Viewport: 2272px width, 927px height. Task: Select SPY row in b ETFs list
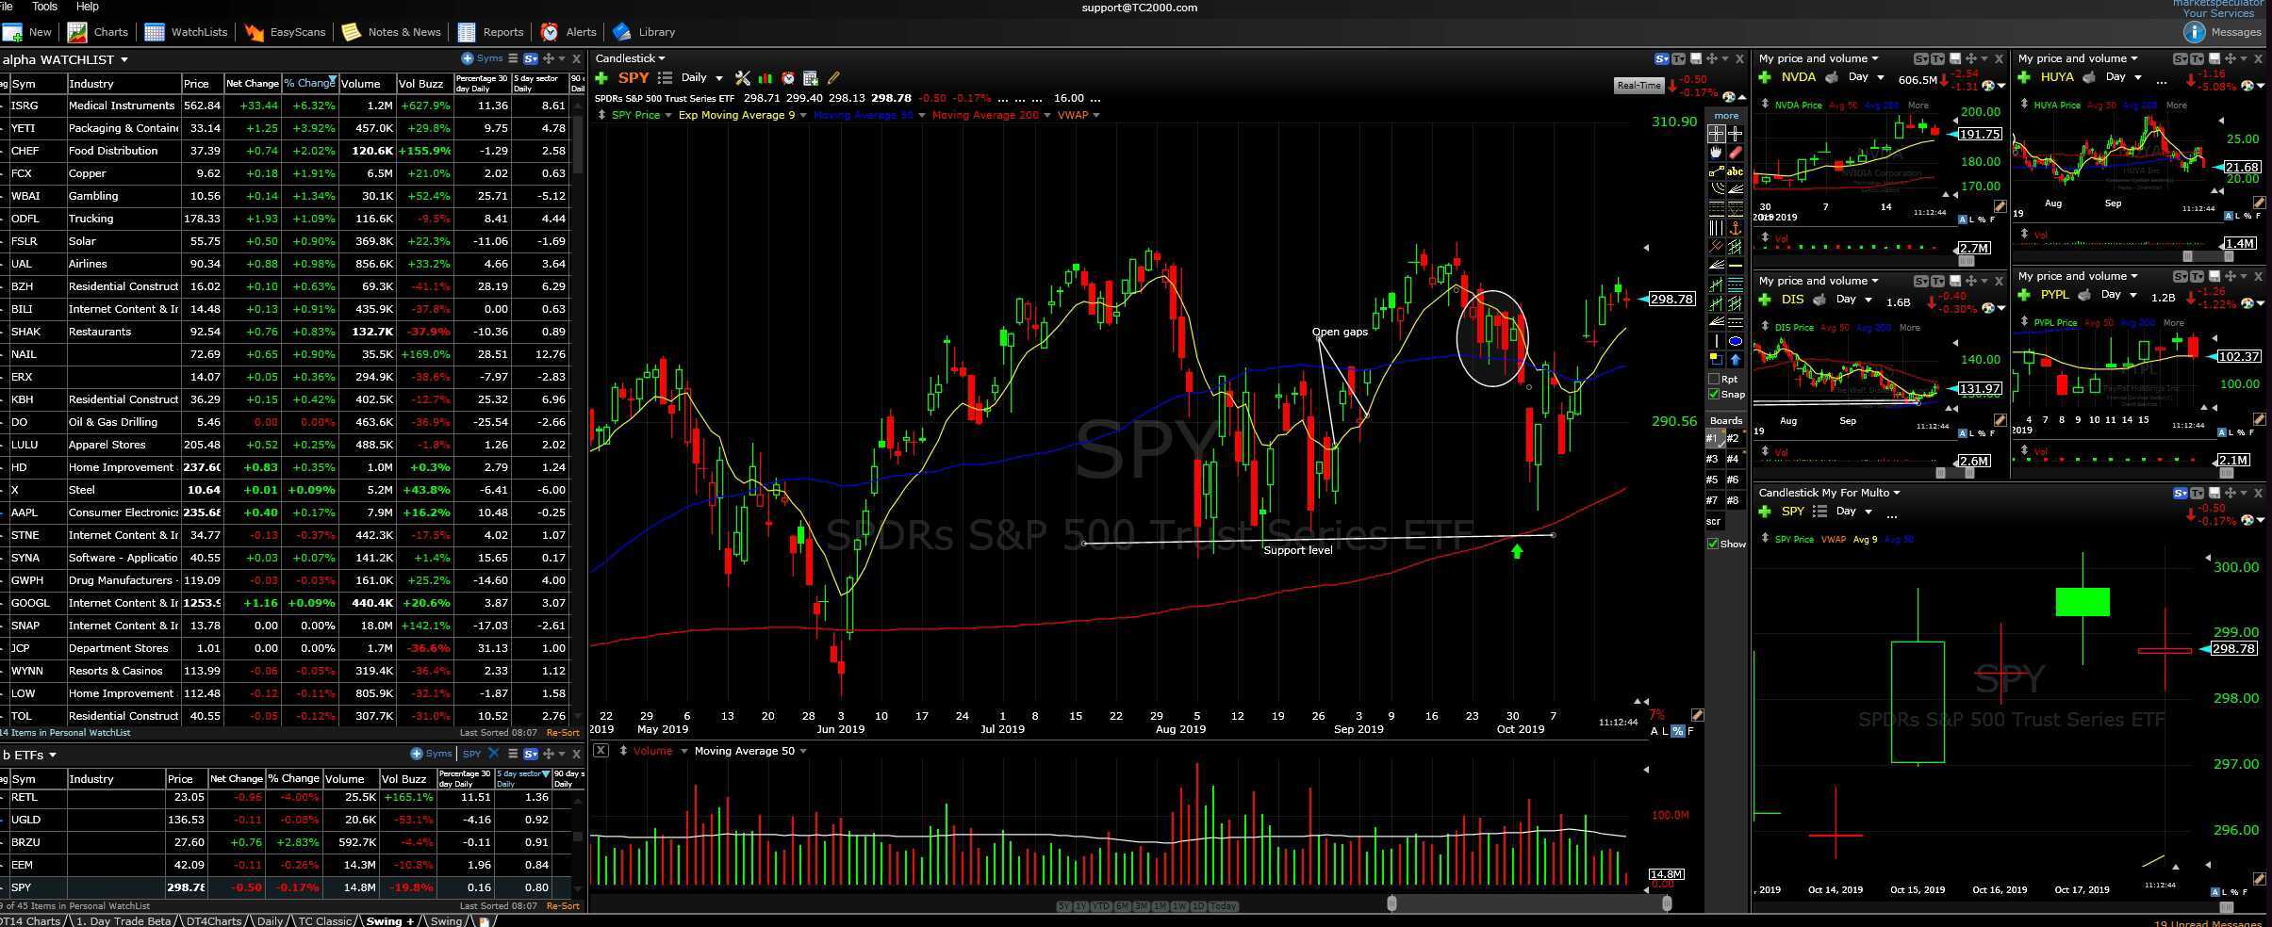click(x=288, y=887)
